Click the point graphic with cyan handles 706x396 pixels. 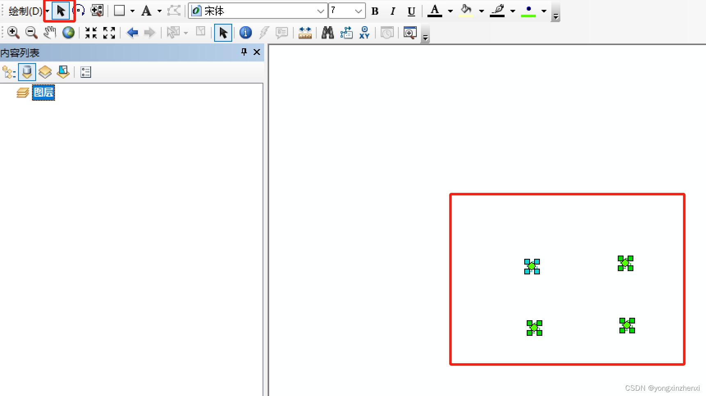532,267
